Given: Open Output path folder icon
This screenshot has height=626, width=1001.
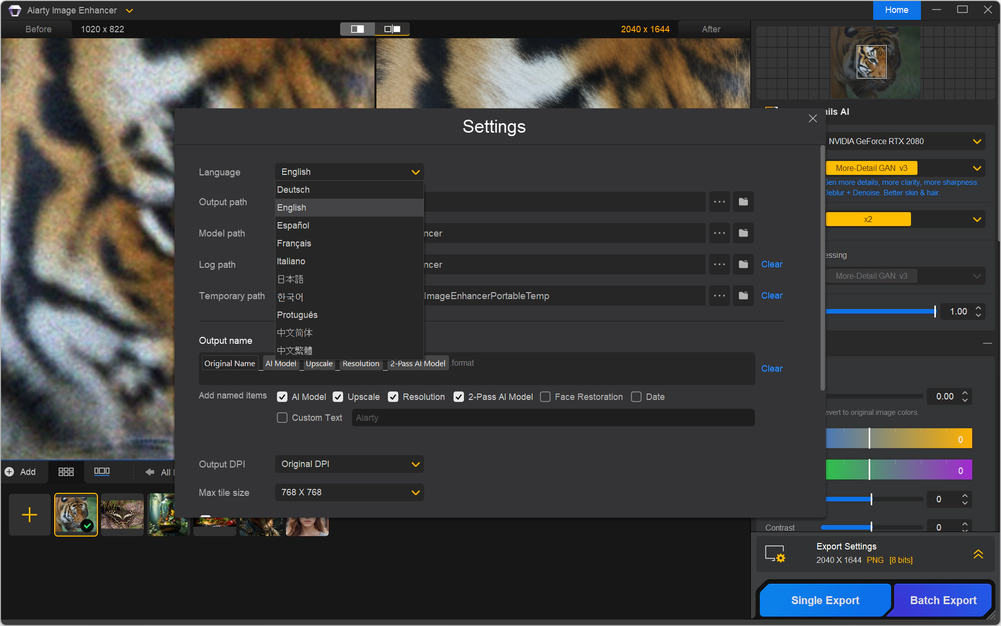Looking at the screenshot, I should pos(743,202).
